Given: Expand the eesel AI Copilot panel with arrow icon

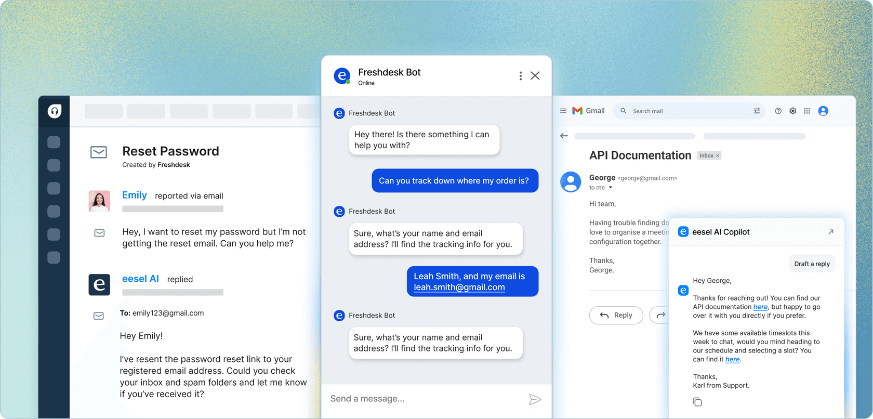Looking at the screenshot, I should coord(831,232).
